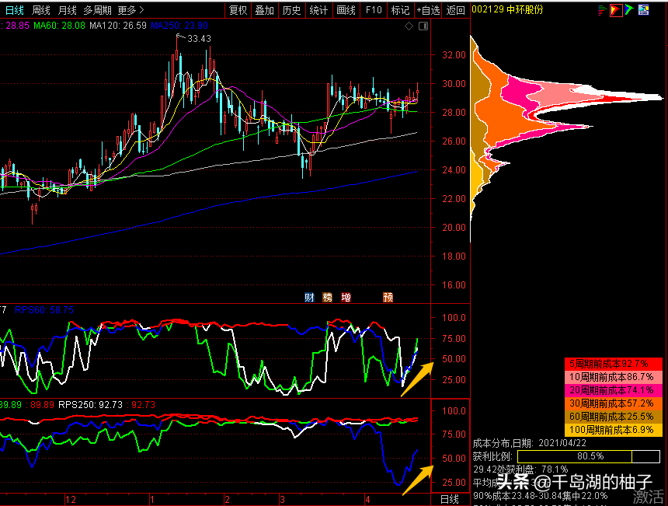This screenshot has width=668, height=506.
Task: Select the red-yellow flame cost distribution icon
Action: point(616,10)
